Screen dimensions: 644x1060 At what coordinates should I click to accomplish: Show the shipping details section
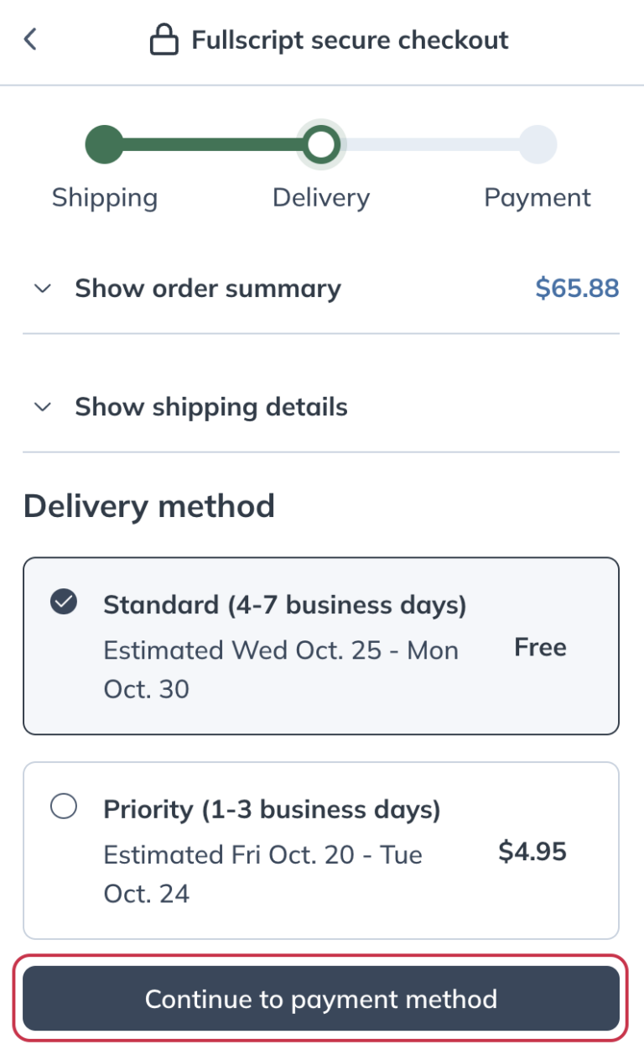[210, 407]
